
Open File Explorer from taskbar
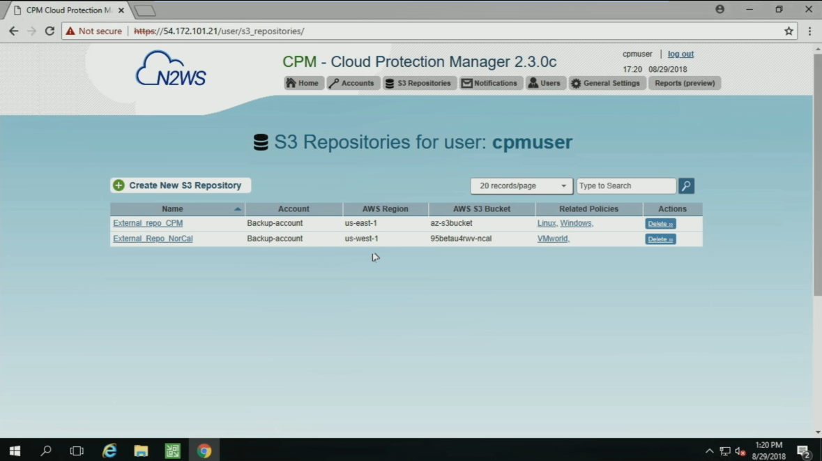[x=141, y=451]
